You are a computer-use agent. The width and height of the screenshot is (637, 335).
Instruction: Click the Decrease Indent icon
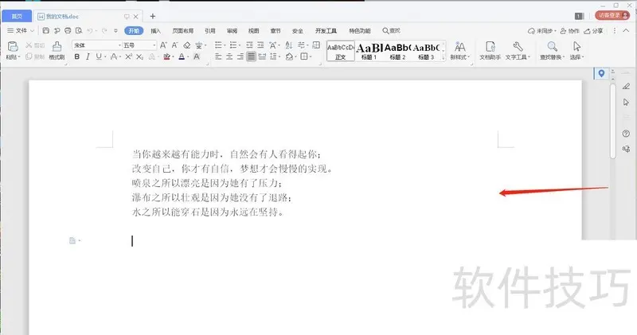tap(249, 45)
